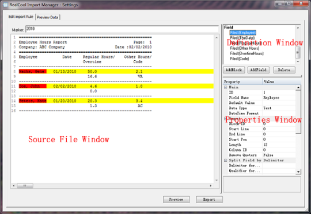
Task: Click the property grid scrollbar up arrow
Action: click(x=298, y=87)
